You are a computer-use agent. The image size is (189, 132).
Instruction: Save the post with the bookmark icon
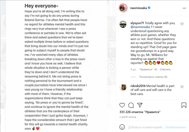click(184, 105)
